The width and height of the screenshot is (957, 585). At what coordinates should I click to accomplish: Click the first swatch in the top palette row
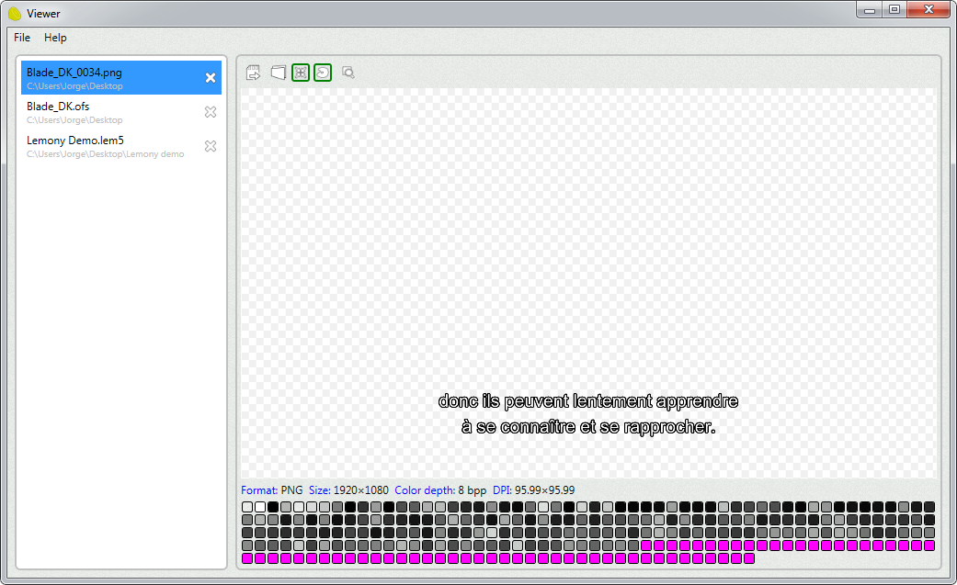[x=247, y=507]
